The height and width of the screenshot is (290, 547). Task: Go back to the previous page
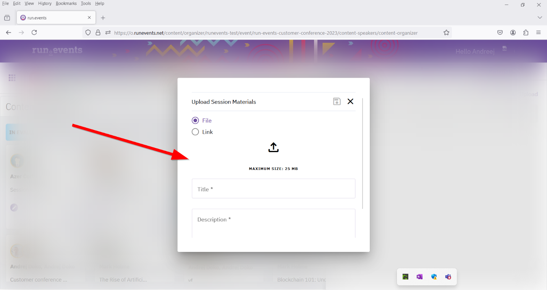pyautogui.click(x=8, y=33)
